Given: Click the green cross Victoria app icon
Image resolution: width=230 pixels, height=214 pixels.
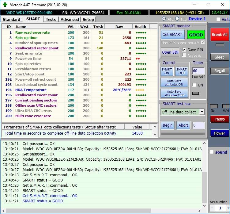Looking at the screenshot, I should [5, 5].
